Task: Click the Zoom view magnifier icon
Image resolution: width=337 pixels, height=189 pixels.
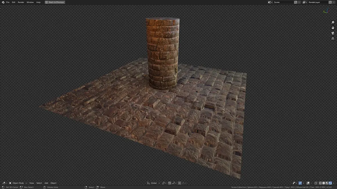Action: point(333,22)
